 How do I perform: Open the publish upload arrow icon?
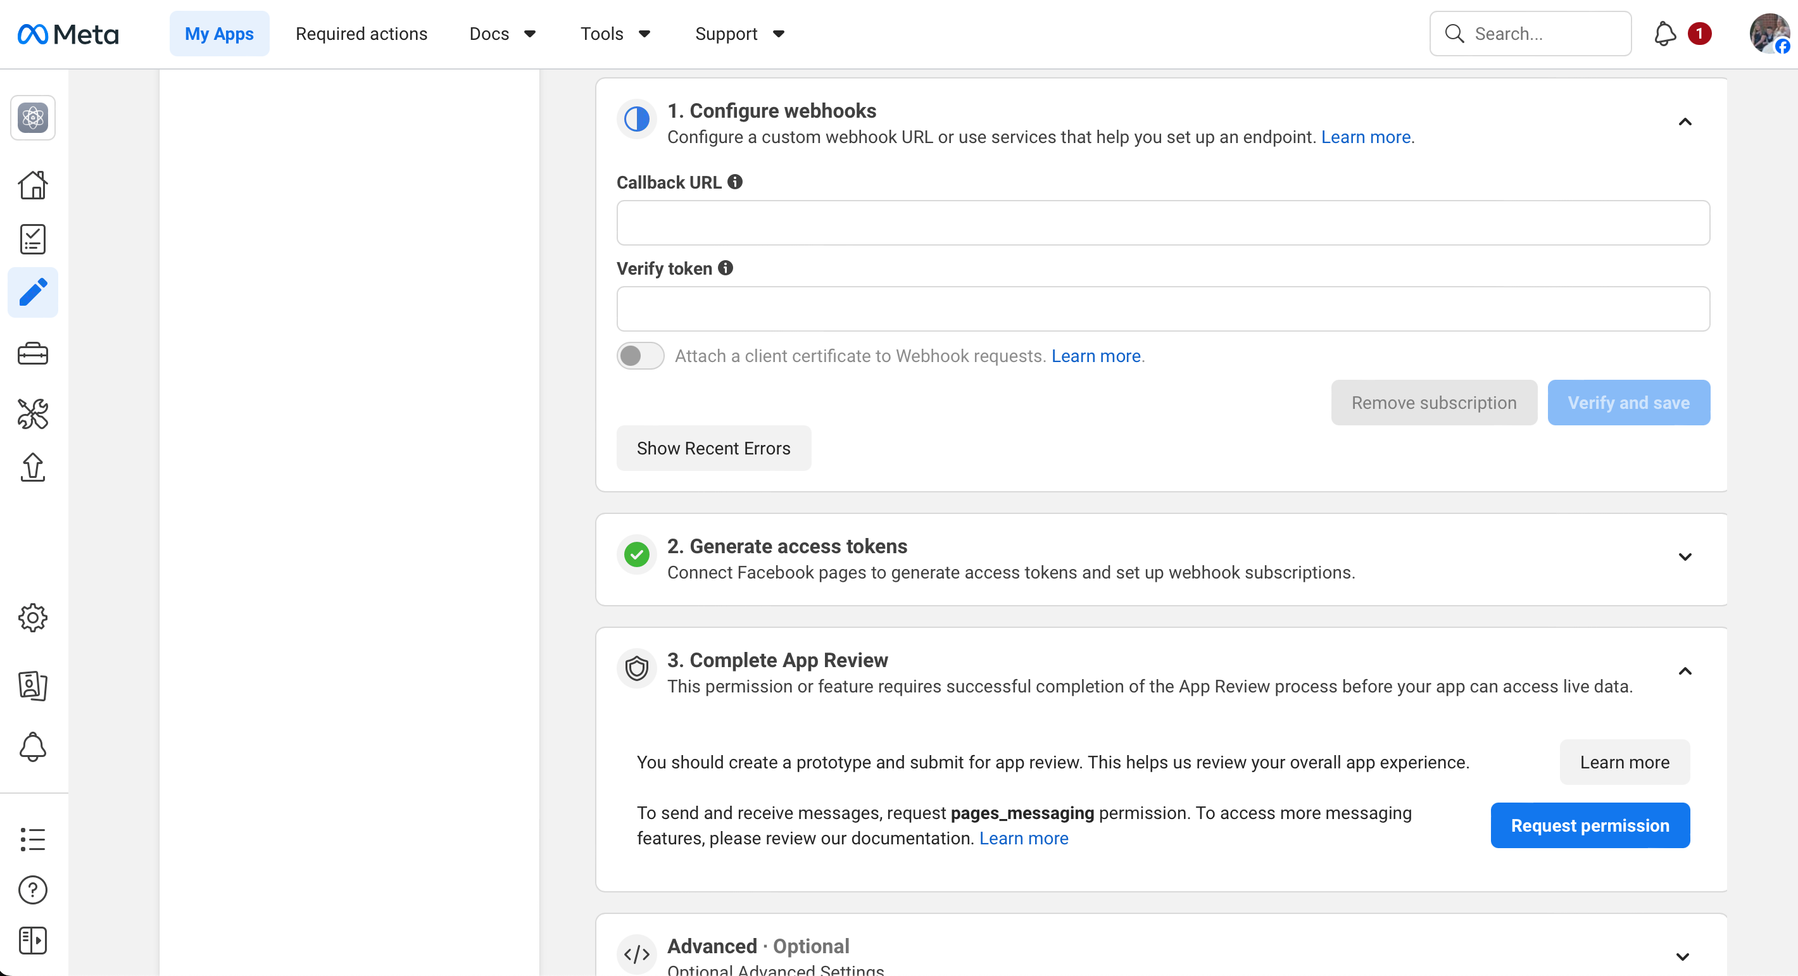(x=33, y=466)
